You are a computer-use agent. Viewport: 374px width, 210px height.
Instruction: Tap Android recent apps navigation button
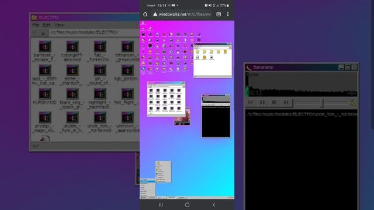(x=161, y=205)
